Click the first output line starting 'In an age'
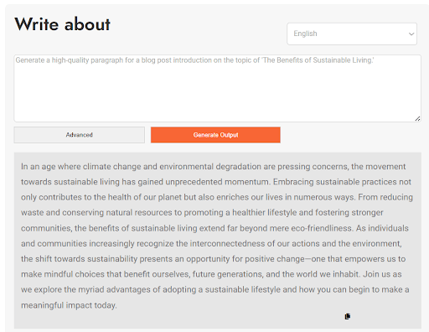The image size is (429, 332). 213,167
